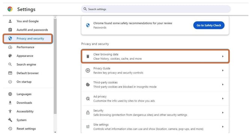Click the Chrome logo icon
Screen dimensions: 251x135
tap(10, 9)
